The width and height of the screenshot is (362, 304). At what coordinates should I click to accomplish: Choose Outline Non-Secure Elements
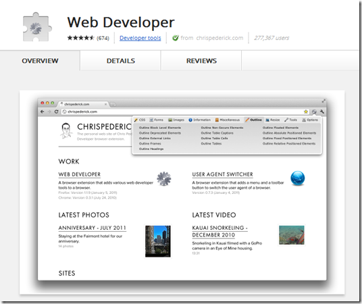[x=222, y=128]
